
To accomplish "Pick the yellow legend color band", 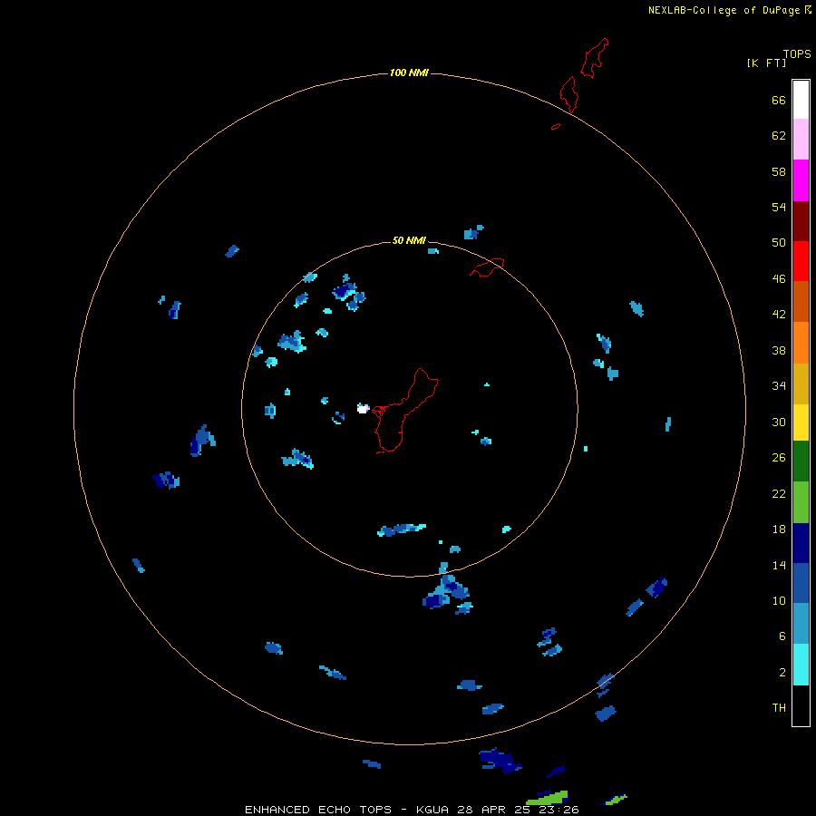I will [x=801, y=423].
